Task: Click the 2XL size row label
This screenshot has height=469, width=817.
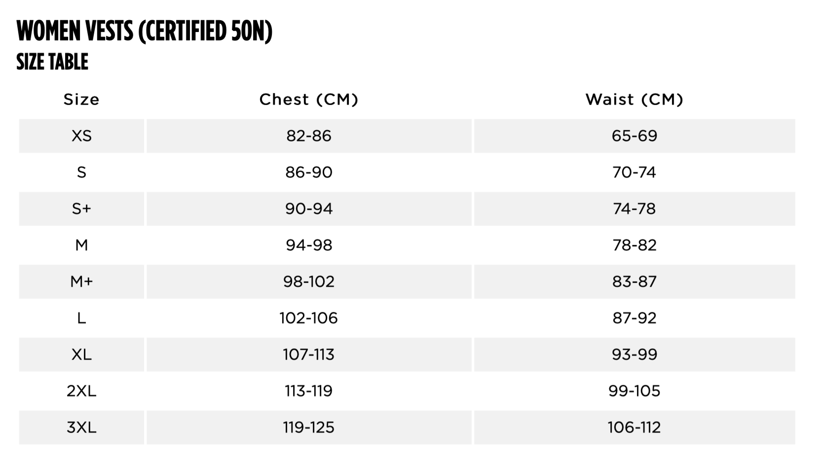Action: (x=81, y=391)
